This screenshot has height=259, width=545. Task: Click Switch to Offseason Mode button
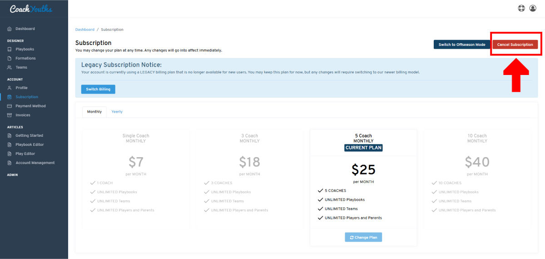click(x=462, y=45)
